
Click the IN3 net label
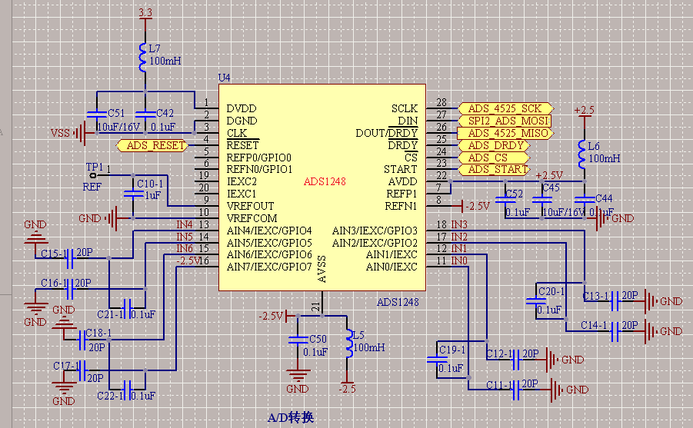pyautogui.click(x=459, y=224)
